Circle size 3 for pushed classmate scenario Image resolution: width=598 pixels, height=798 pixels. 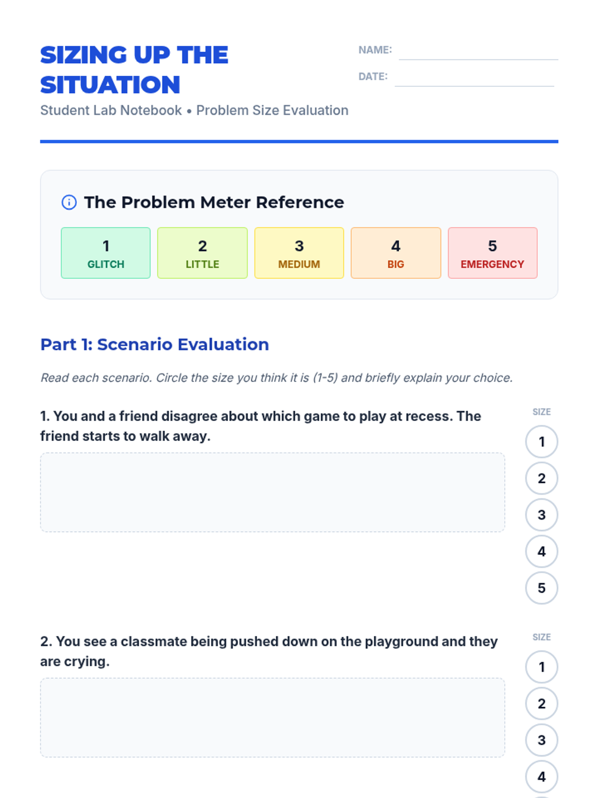point(542,740)
